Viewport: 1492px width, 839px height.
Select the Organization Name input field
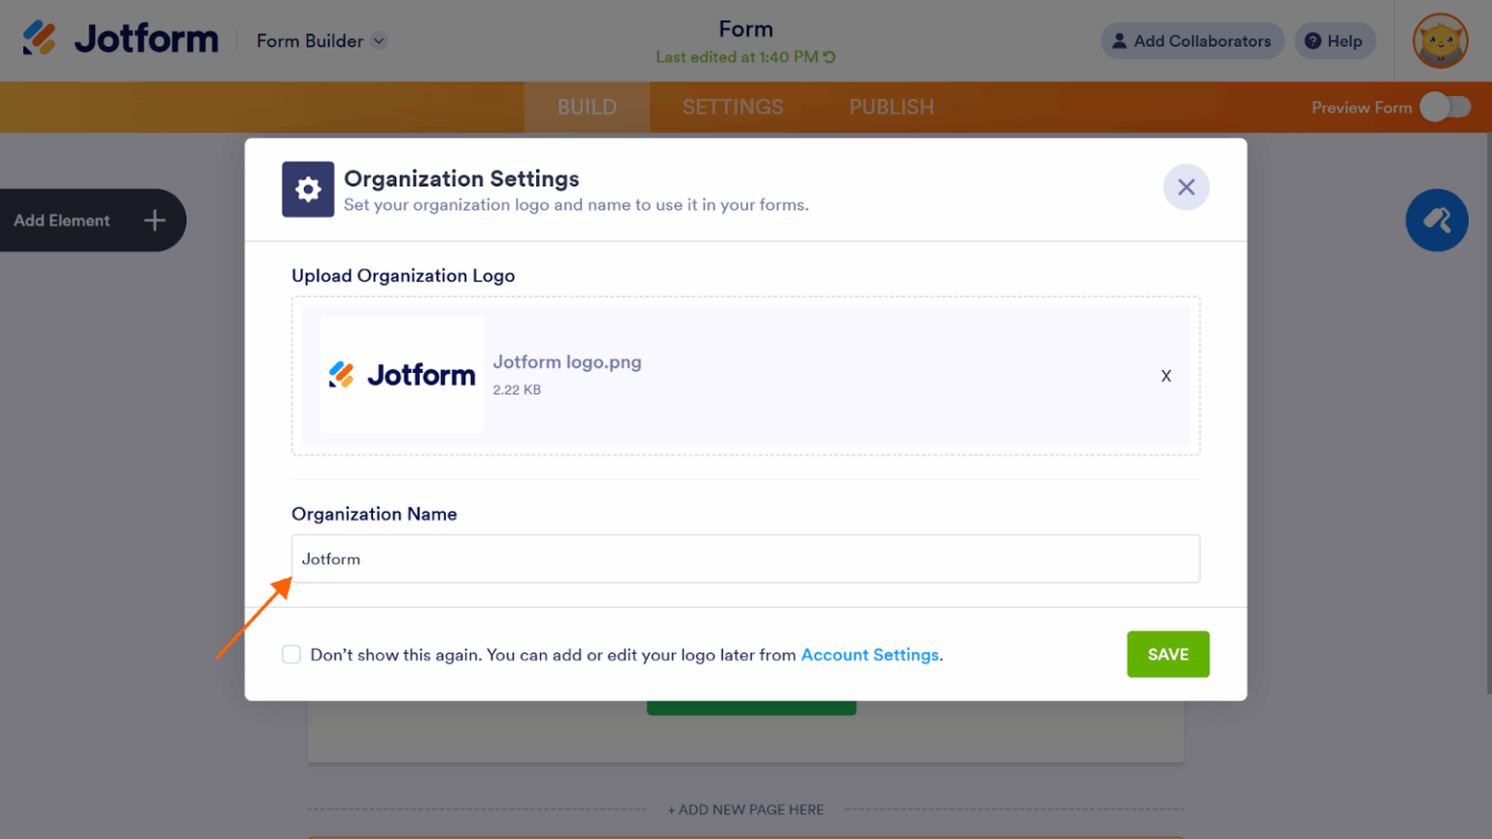tap(745, 558)
